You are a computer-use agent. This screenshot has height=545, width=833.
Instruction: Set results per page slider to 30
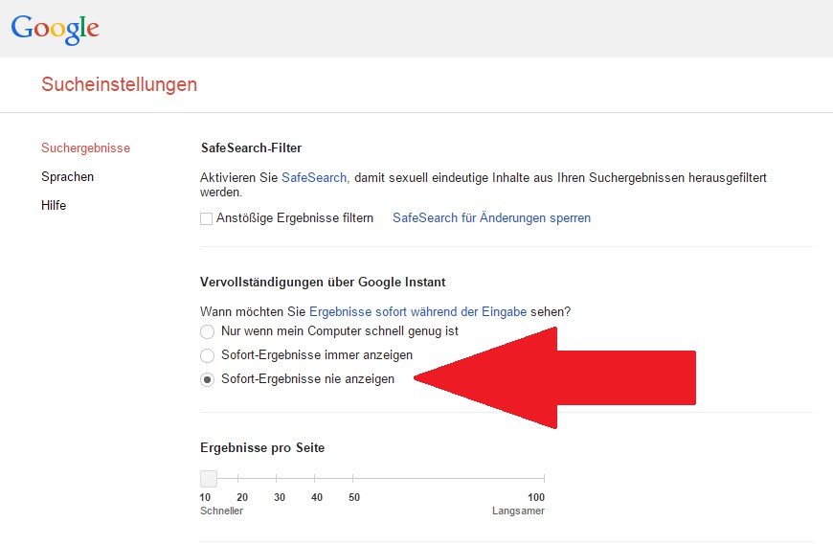point(277,478)
